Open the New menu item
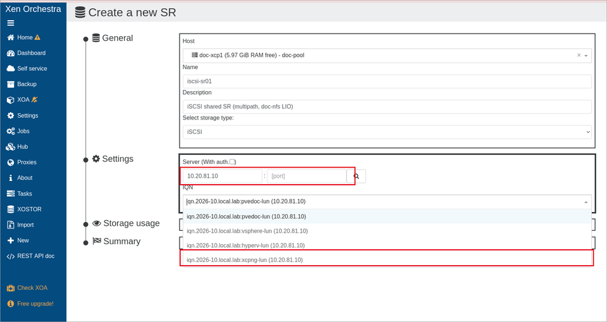 pyautogui.click(x=23, y=240)
